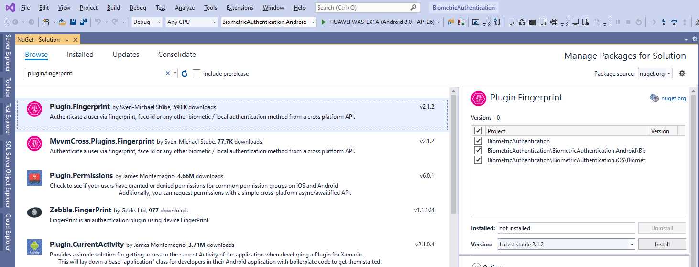Click the Redo toolbar icon
This screenshot has width=699, height=267.
point(115,22)
